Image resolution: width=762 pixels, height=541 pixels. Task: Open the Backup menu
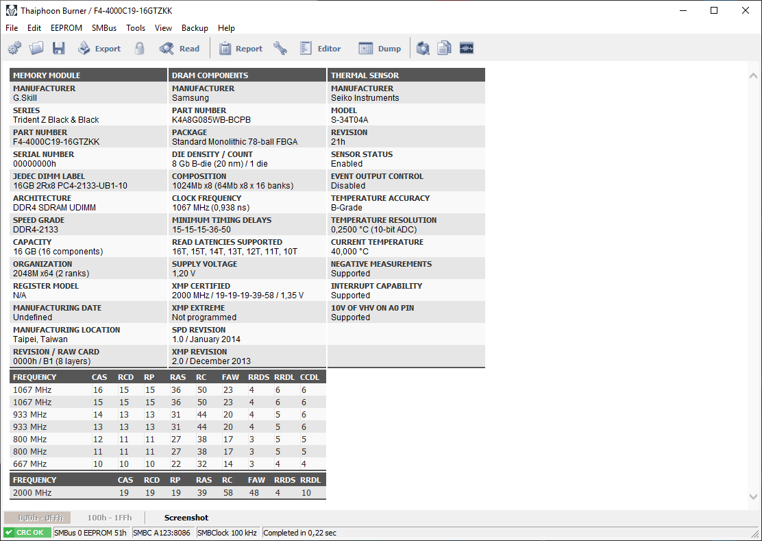[195, 28]
